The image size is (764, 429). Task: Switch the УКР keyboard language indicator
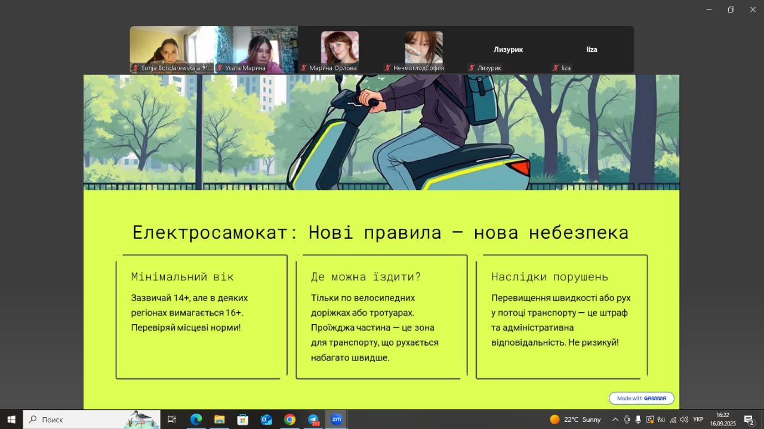coord(698,419)
